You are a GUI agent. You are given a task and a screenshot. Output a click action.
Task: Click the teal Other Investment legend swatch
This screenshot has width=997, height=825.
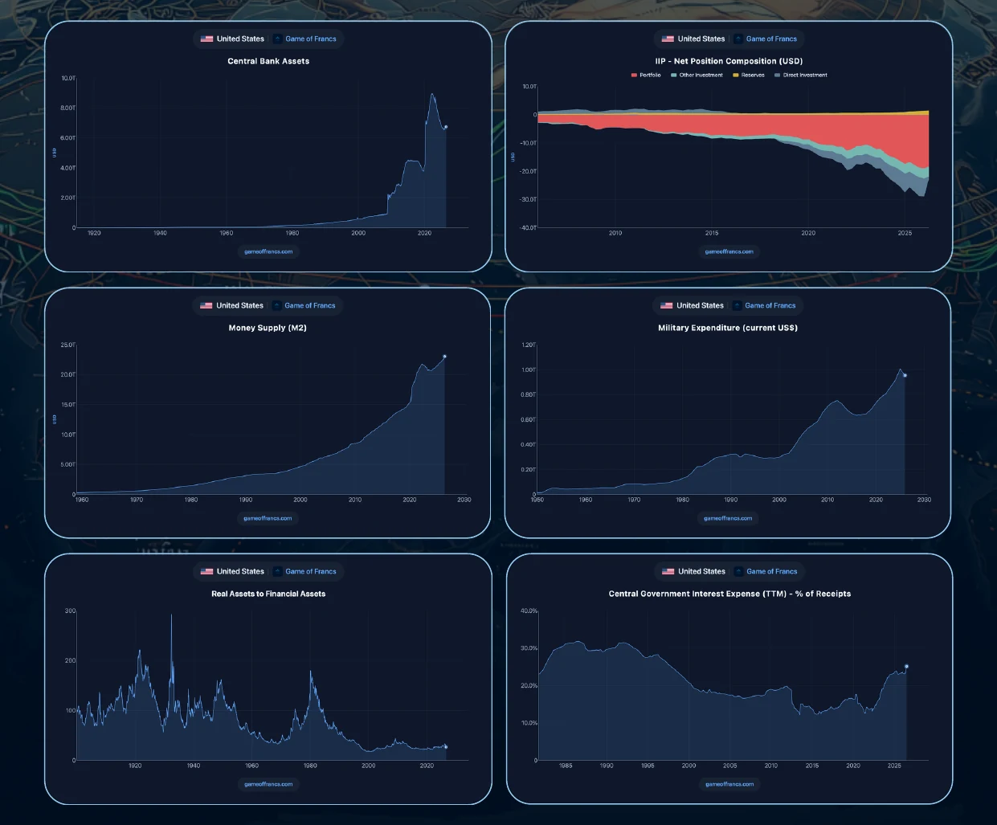[674, 75]
